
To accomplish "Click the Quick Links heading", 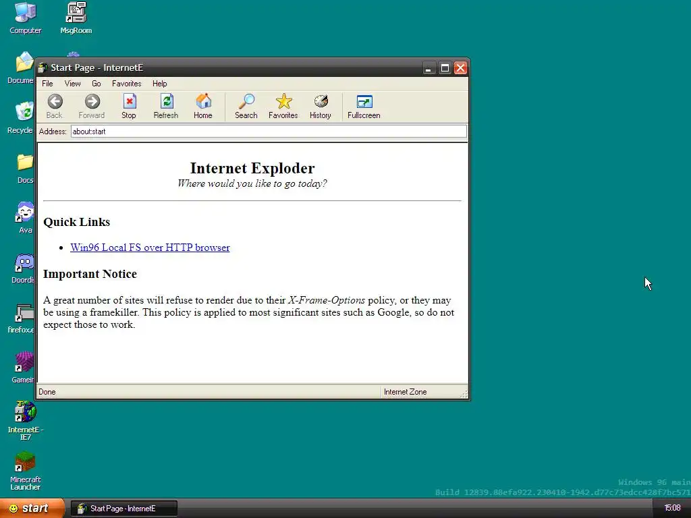I will [x=77, y=222].
